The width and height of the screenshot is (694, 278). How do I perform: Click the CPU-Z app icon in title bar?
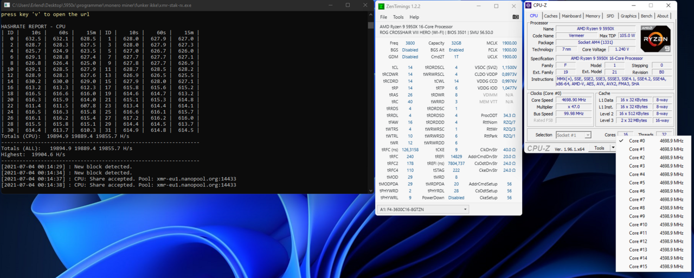529,5
